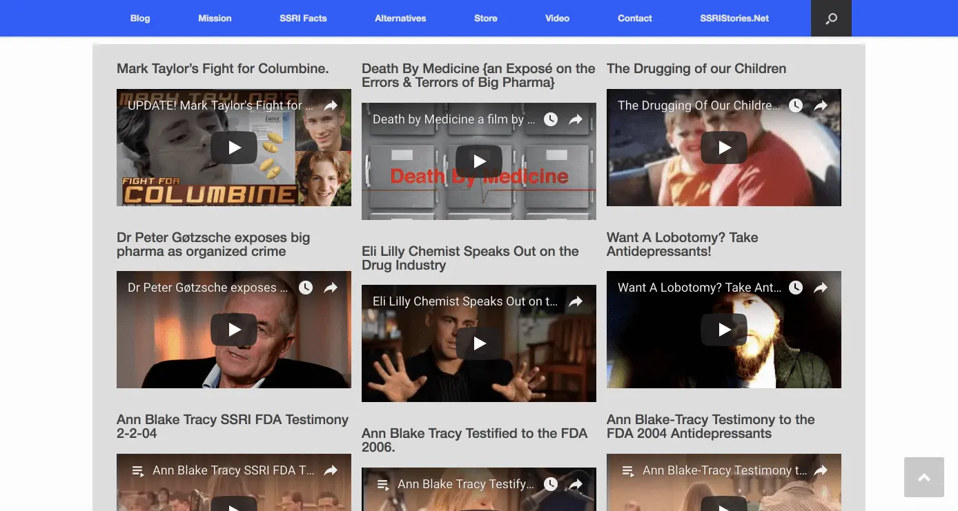This screenshot has width=958, height=511.
Task: Share the Ann Blake Tracy Testify video
Action: click(576, 484)
